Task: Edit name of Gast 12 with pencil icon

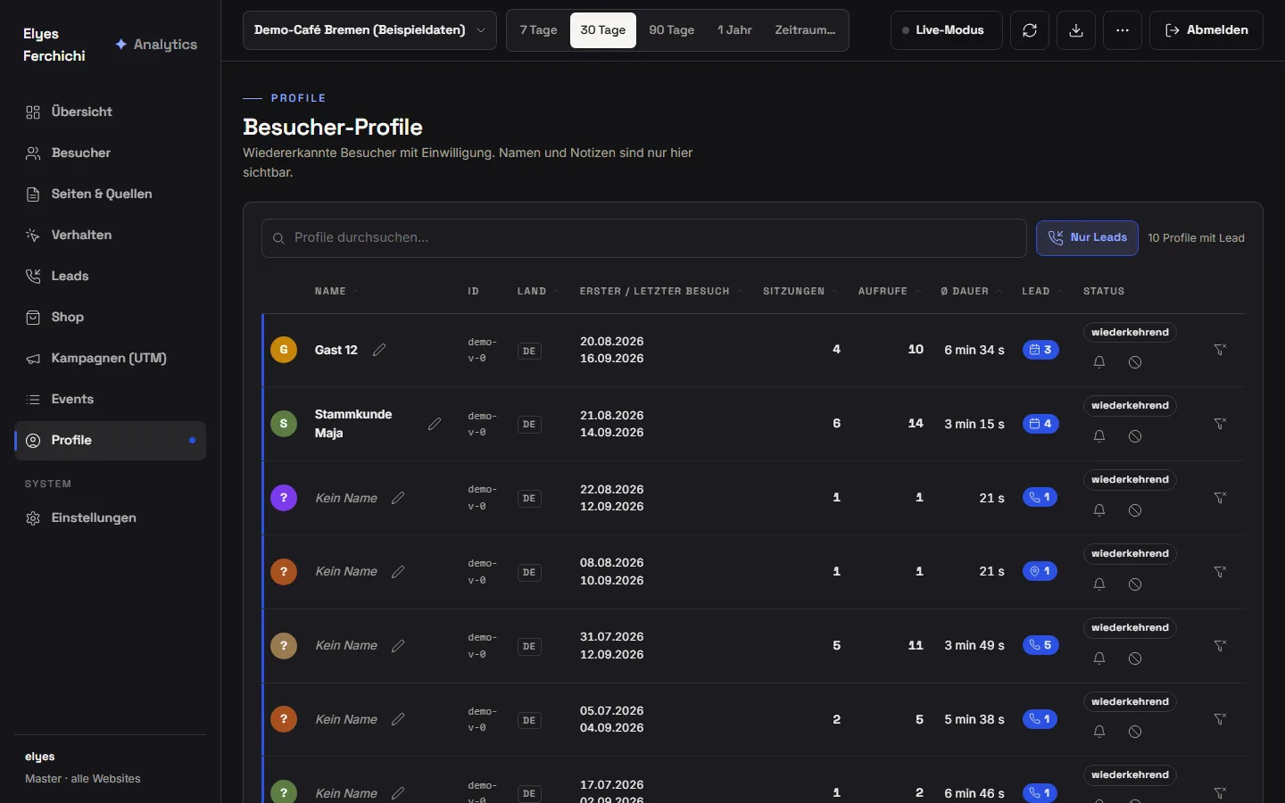Action: [x=379, y=350]
